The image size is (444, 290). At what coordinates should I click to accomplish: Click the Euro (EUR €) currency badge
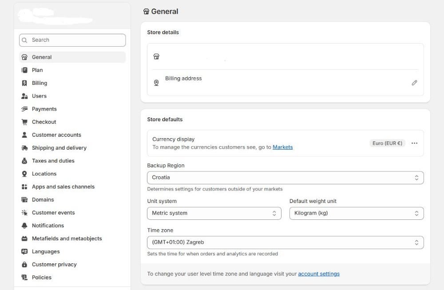point(387,143)
